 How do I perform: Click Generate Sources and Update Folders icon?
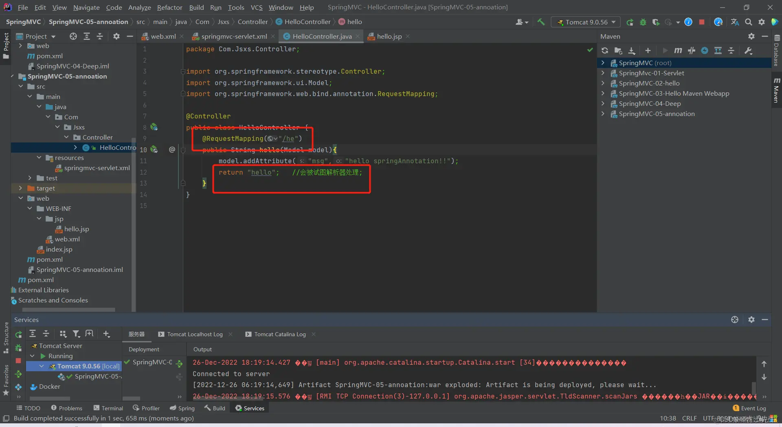click(618, 50)
